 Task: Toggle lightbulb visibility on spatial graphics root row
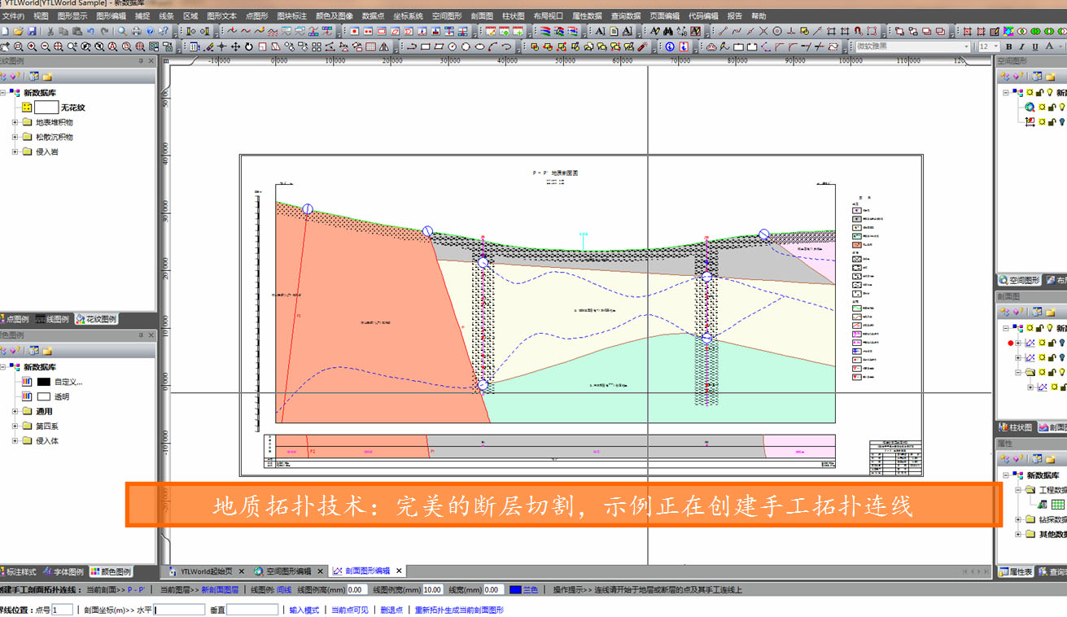coord(1050,92)
